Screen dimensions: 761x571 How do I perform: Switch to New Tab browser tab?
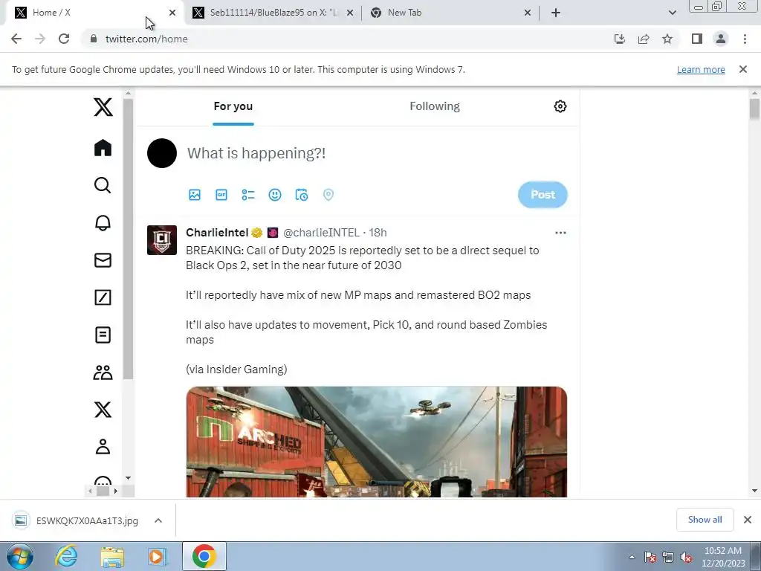tap(450, 13)
